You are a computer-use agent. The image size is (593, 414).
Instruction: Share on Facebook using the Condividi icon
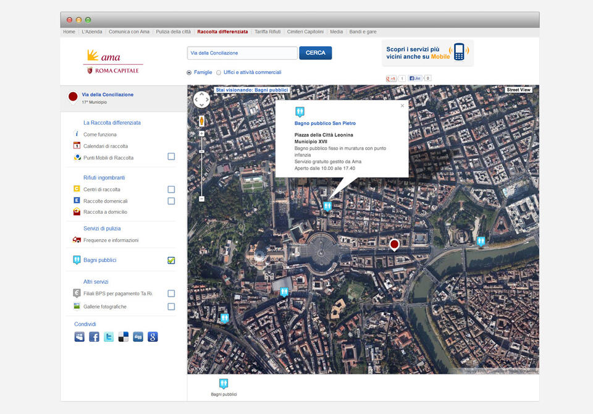tap(94, 337)
